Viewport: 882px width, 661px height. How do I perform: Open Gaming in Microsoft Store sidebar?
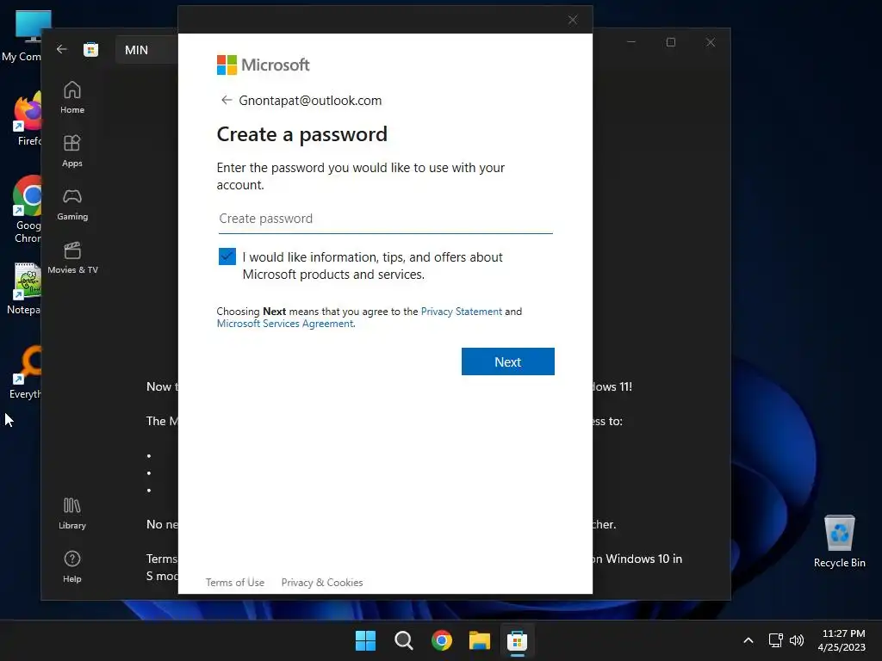[x=72, y=205]
